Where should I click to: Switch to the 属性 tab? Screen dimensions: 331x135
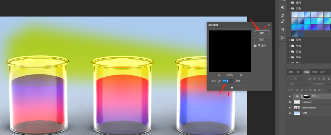pos(291,72)
